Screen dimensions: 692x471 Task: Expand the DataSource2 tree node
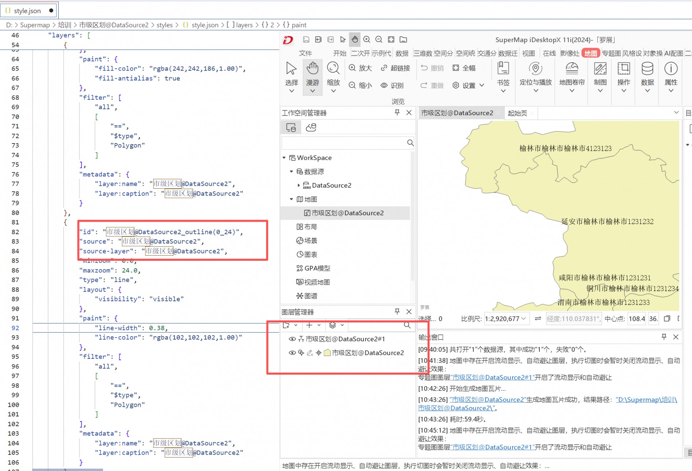[299, 185]
